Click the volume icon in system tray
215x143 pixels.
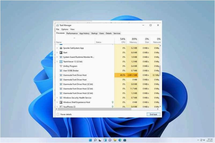coord(204,140)
